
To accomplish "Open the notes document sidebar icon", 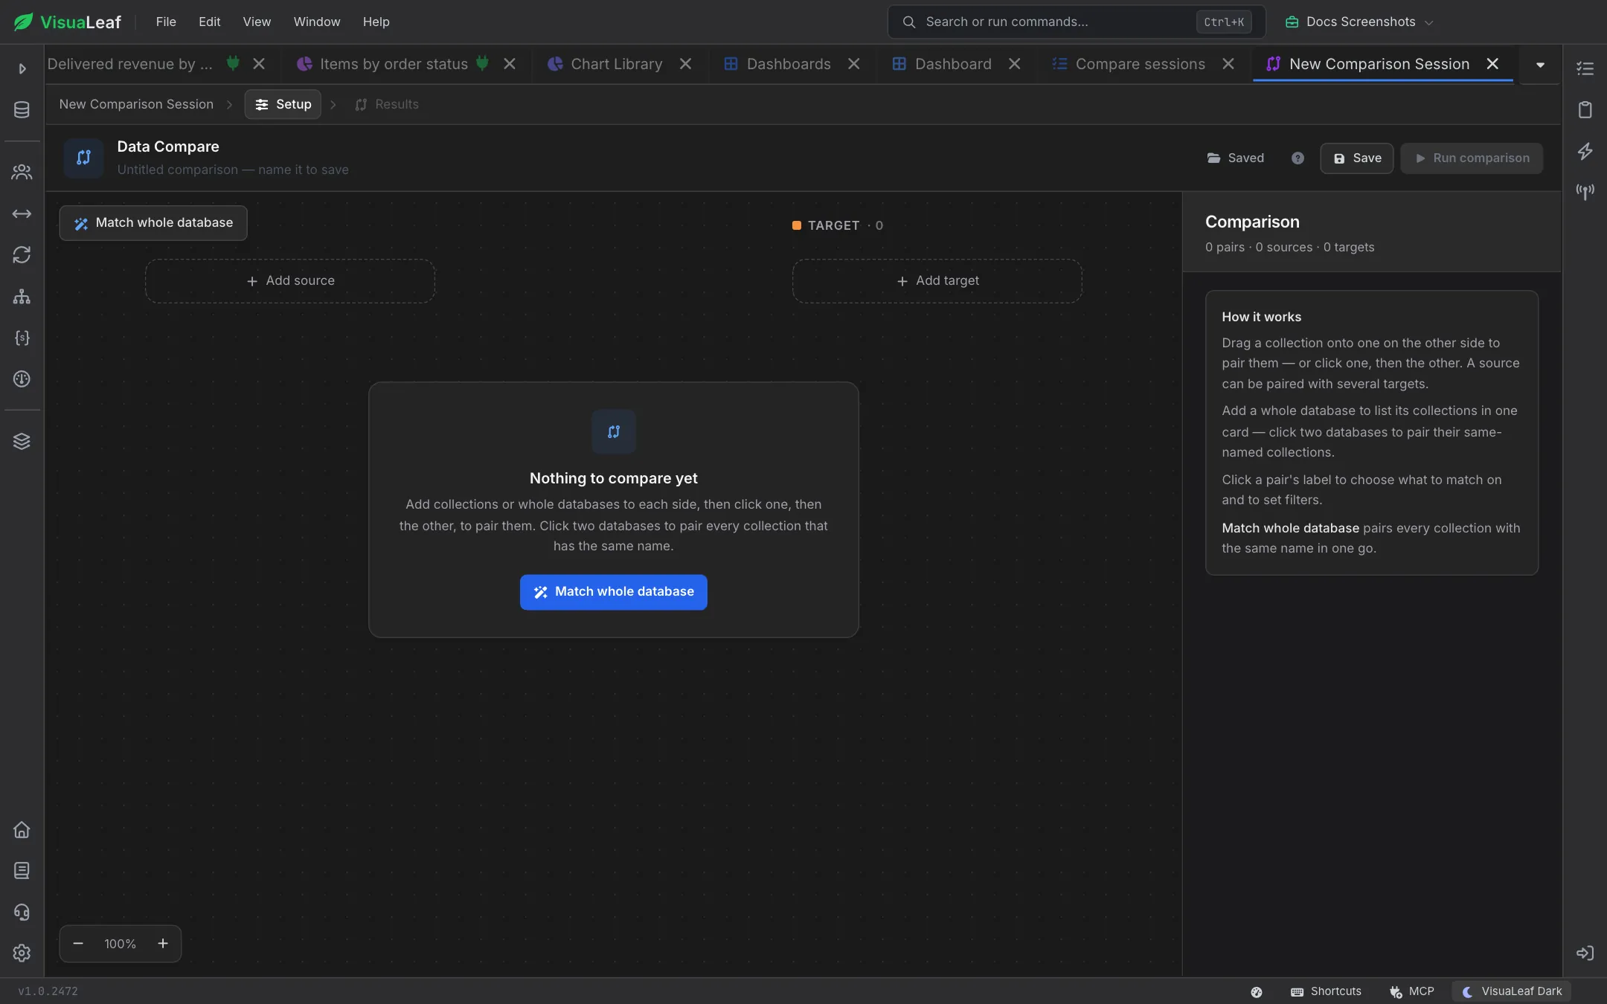I will coord(22,870).
